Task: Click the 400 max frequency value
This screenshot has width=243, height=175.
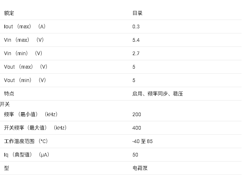Action: tap(136, 128)
